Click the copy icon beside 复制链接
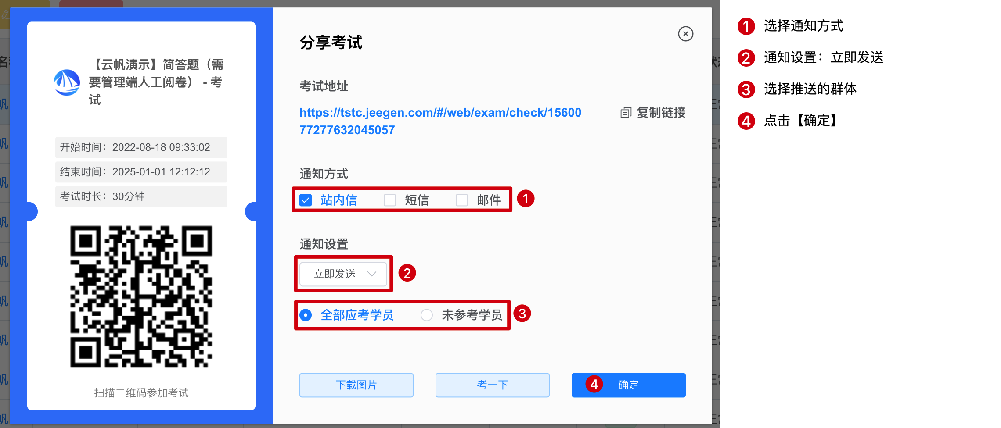This screenshot has height=428, width=1001. (x=626, y=113)
